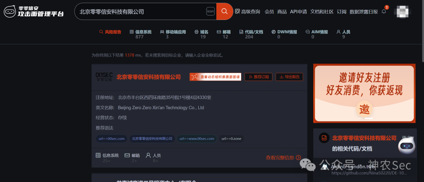Click the 推荐订阅 button
The image size is (424, 182).
coord(258,77)
